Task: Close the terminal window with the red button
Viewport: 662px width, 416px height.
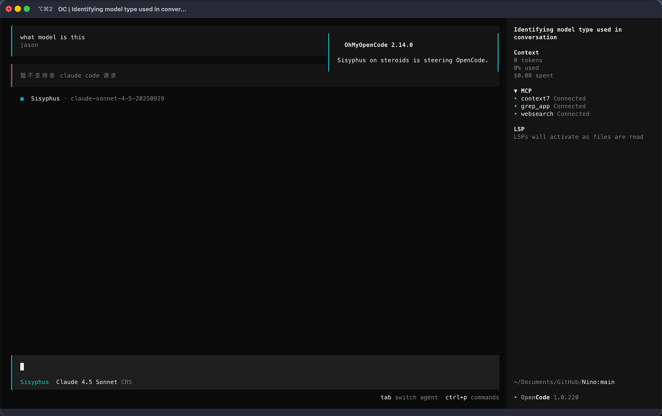Action: tap(9, 9)
